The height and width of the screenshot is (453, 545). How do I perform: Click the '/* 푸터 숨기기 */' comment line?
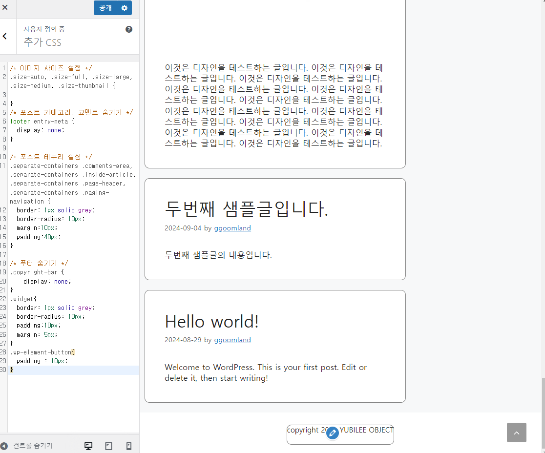point(39,263)
